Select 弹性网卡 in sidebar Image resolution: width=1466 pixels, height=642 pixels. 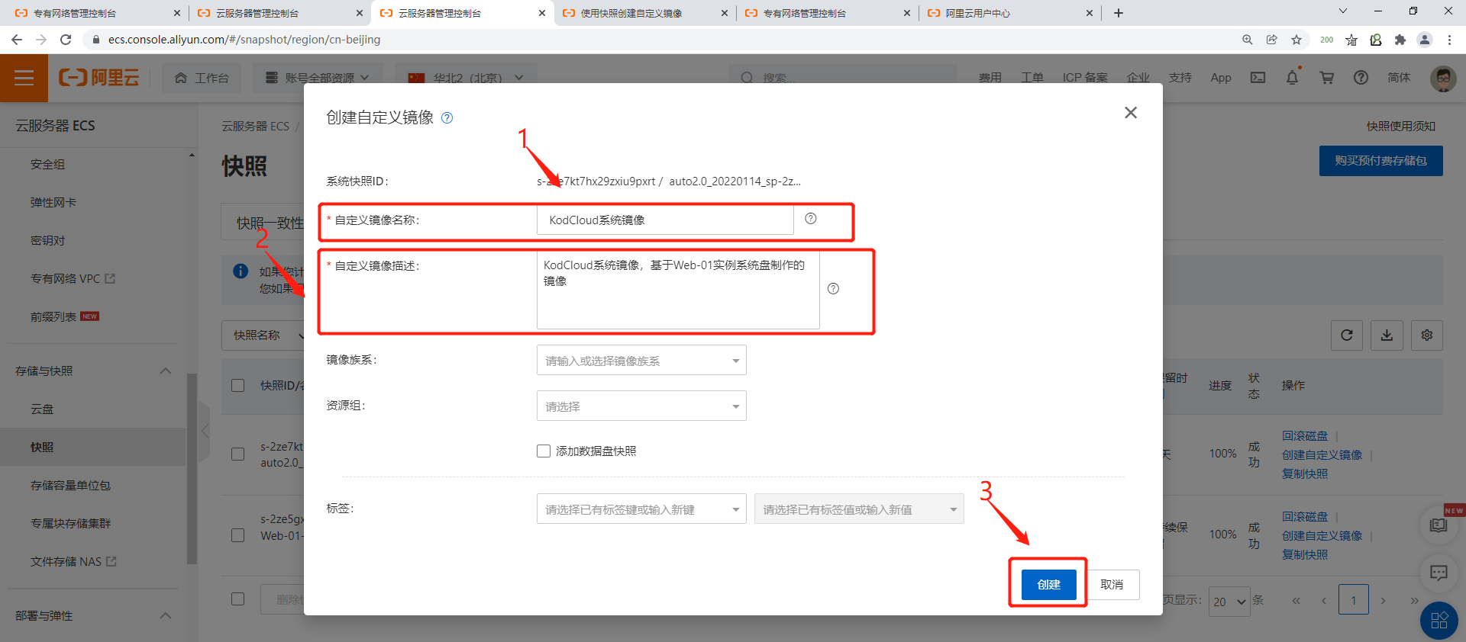pos(53,202)
